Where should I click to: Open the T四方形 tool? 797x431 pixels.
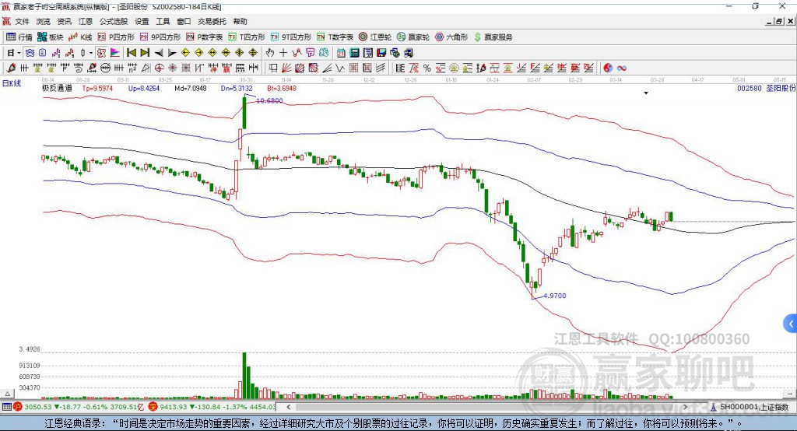[247, 37]
